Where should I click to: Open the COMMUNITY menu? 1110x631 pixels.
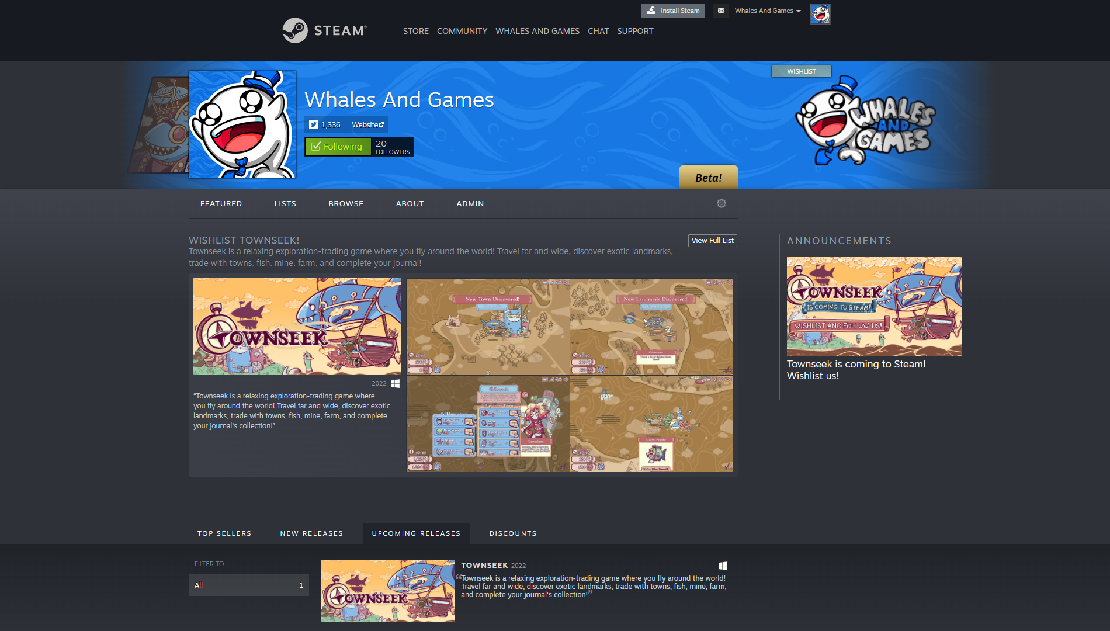[x=462, y=31]
